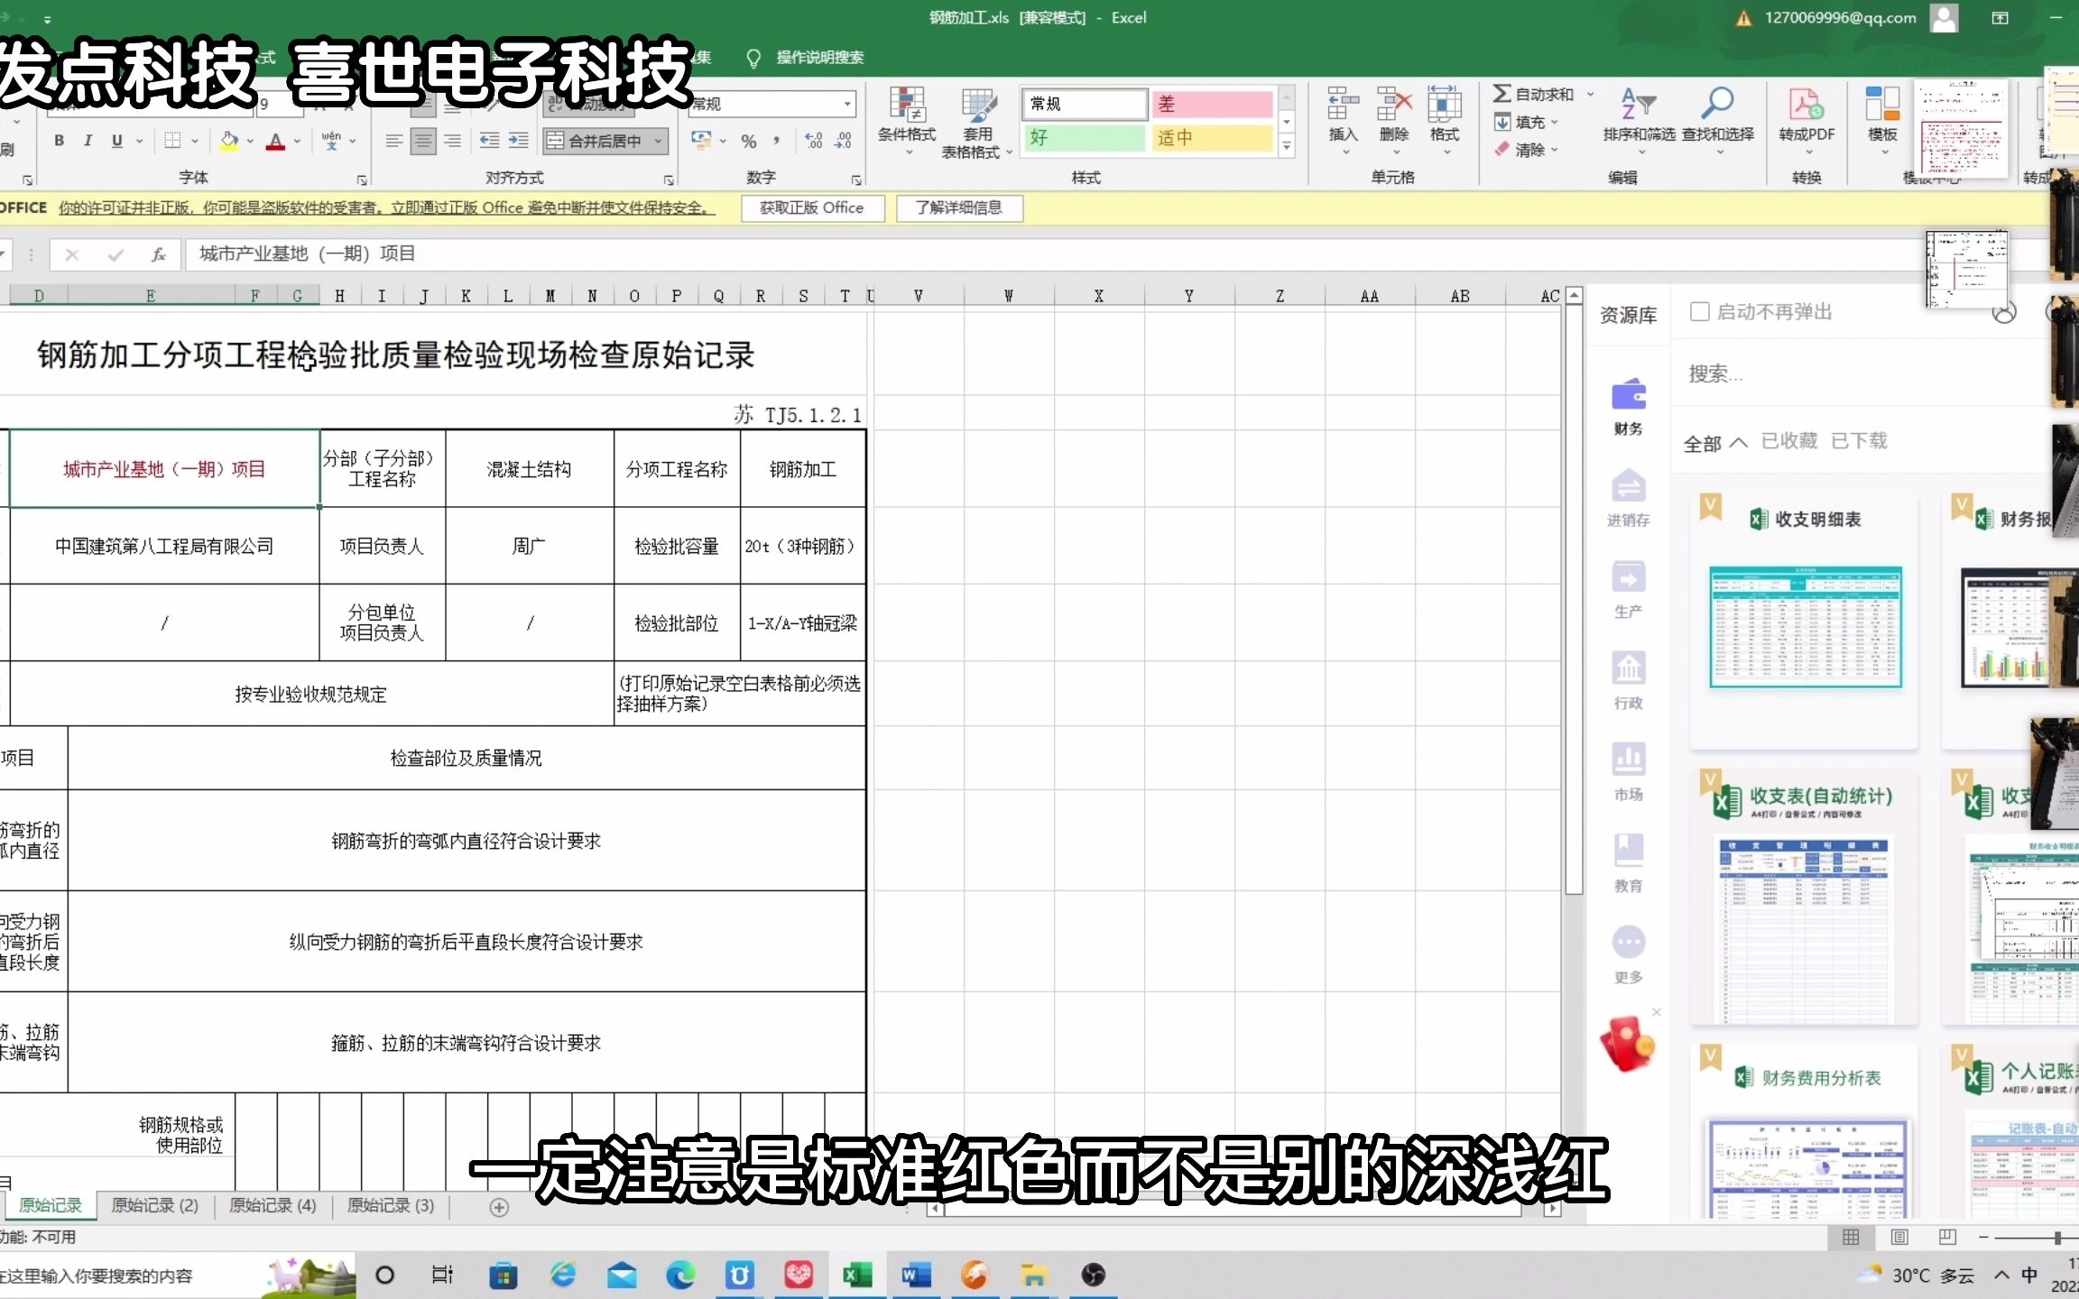Image resolution: width=2079 pixels, height=1299 pixels.
Task: Click the 获取正版 Office button
Action: pyautogui.click(x=811, y=207)
